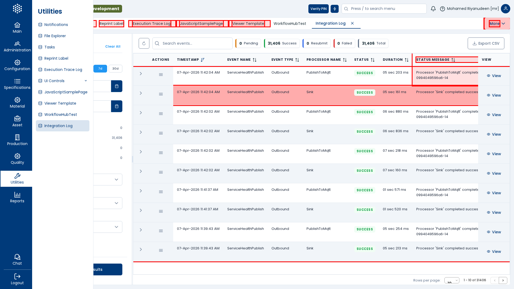Open Chat from the left sidebar
The image size is (514, 289).
pyautogui.click(x=17, y=260)
